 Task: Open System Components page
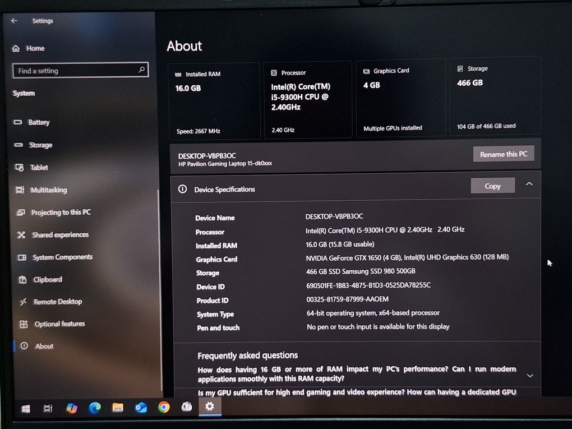(62, 257)
